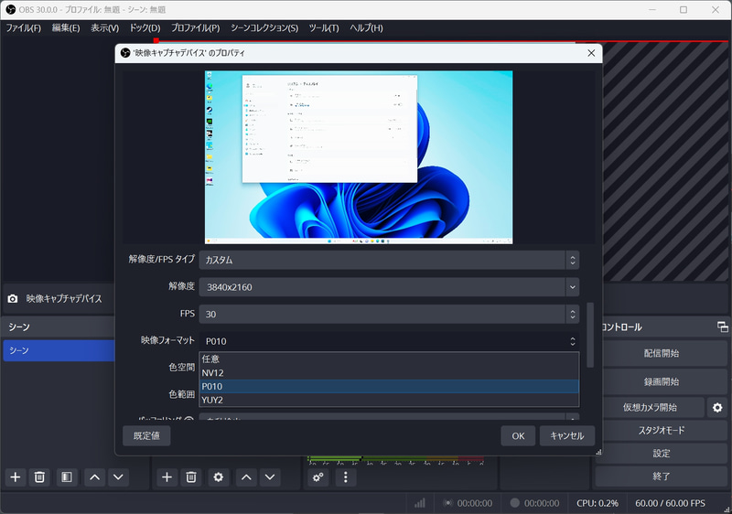The image size is (732, 514).
Task: Start streaming with 配信開始
Action: pos(661,353)
